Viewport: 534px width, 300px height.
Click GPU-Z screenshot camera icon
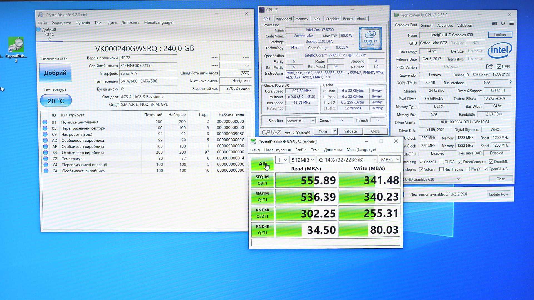click(495, 24)
